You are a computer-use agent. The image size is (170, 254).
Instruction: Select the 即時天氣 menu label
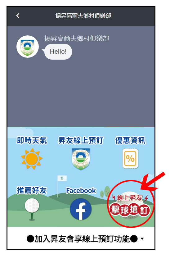(32, 140)
